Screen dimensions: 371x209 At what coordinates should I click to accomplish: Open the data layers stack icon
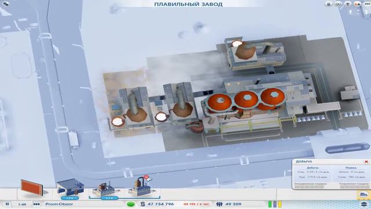[365, 204]
